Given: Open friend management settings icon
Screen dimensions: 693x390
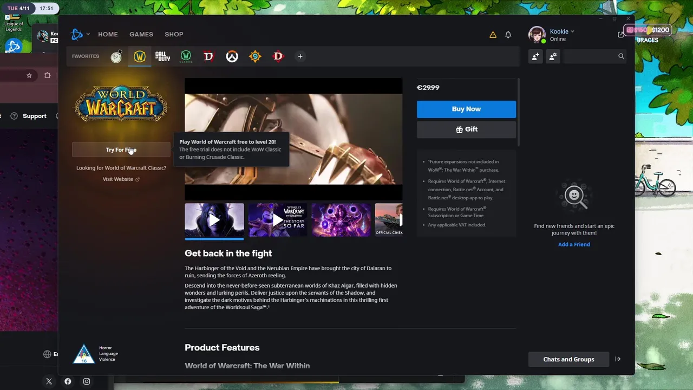Looking at the screenshot, I should pyautogui.click(x=553, y=56).
